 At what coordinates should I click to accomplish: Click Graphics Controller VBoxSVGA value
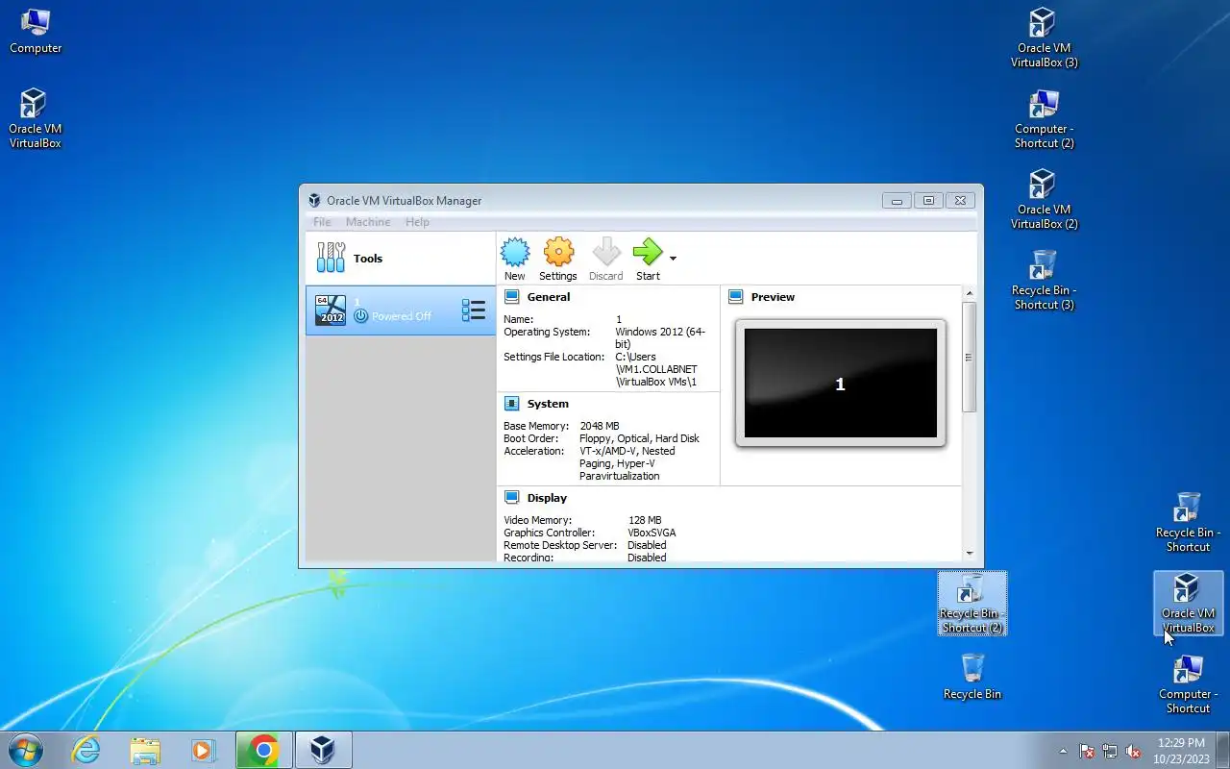tap(652, 533)
